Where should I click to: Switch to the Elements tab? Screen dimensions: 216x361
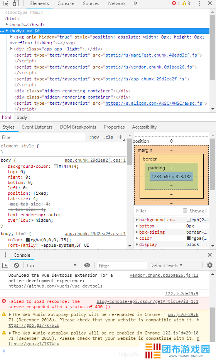(x=39, y=3)
